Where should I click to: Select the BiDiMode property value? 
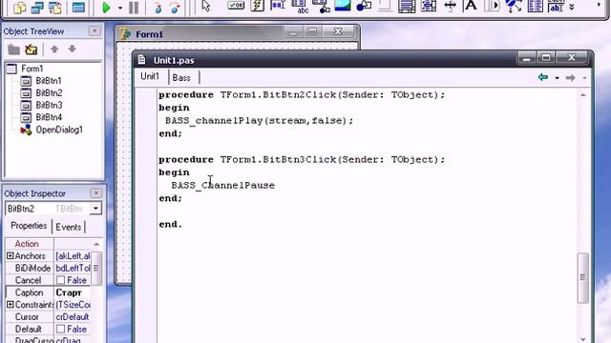point(73,268)
